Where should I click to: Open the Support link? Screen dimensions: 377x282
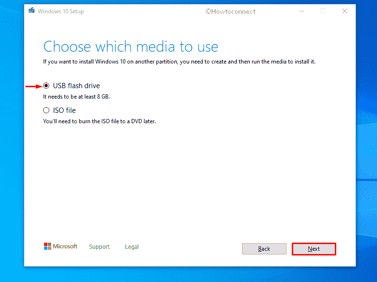pos(99,246)
